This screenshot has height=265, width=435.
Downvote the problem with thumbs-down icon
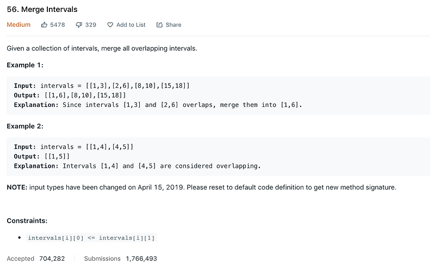point(79,25)
